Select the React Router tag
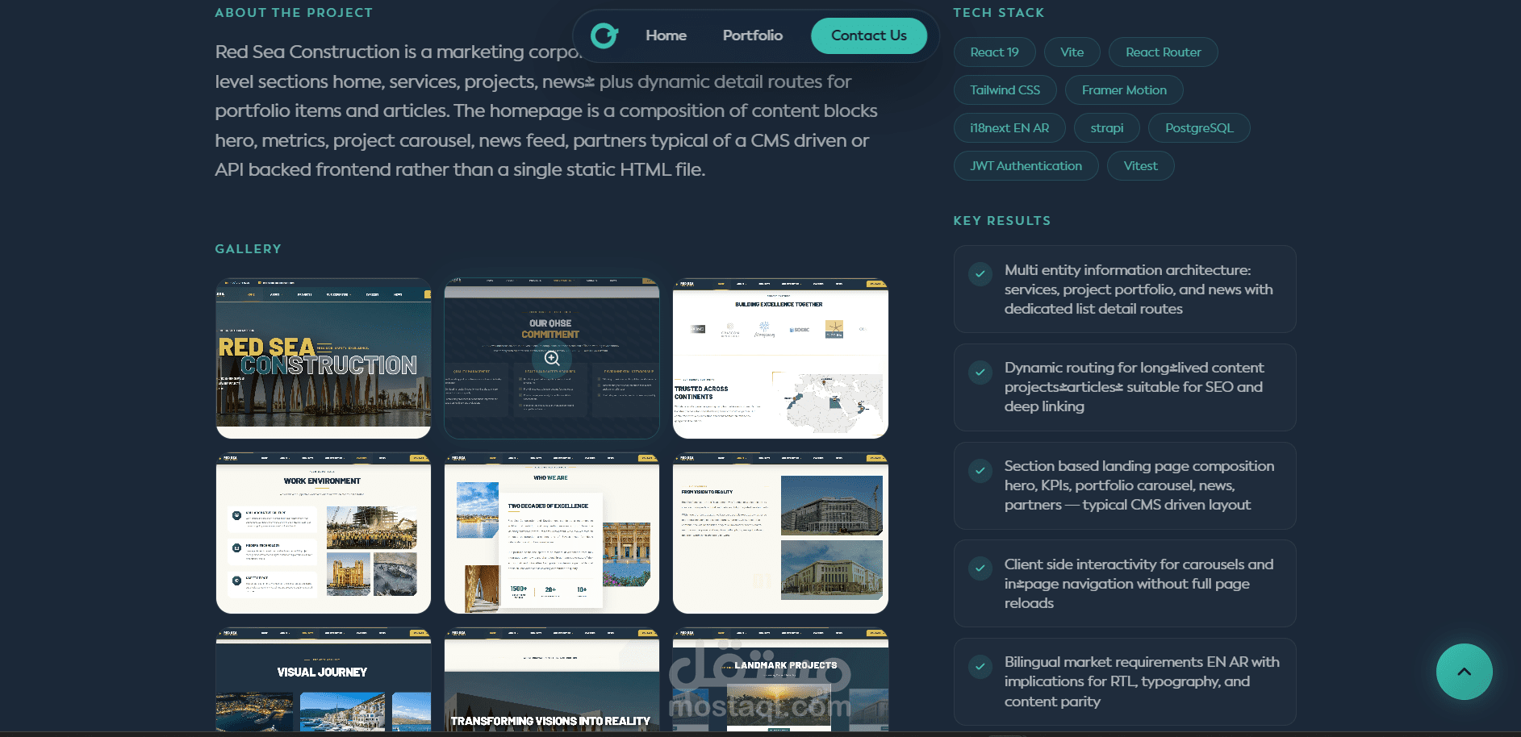This screenshot has height=737, width=1521. click(1163, 52)
